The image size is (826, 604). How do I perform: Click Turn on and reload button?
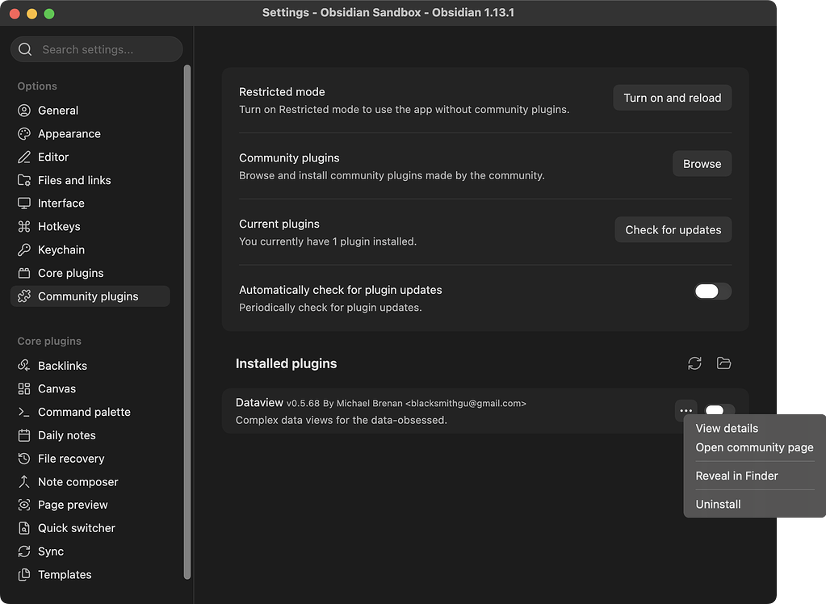click(x=672, y=98)
